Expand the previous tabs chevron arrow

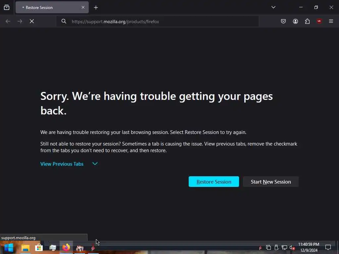click(95, 164)
